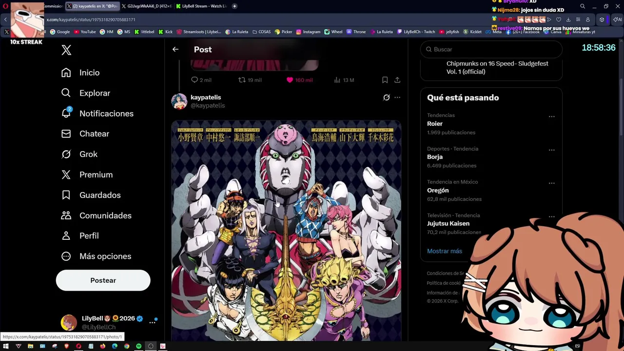Image resolution: width=624 pixels, height=351 pixels.
Task: Open the Picker bookmark
Action: click(283, 32)
